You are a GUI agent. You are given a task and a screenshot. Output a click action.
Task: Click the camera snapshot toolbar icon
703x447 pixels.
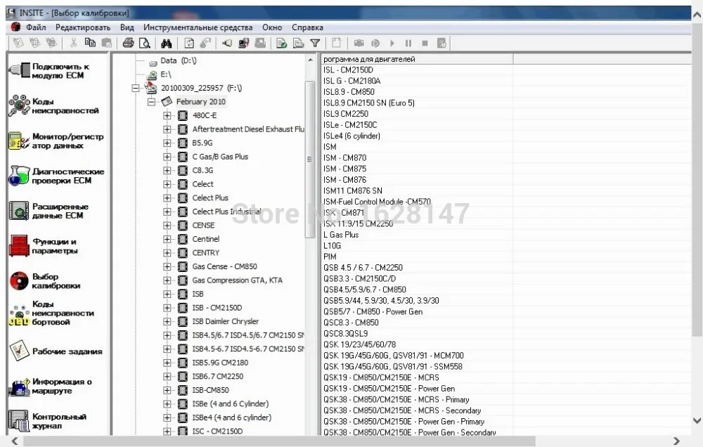point(359,43)
